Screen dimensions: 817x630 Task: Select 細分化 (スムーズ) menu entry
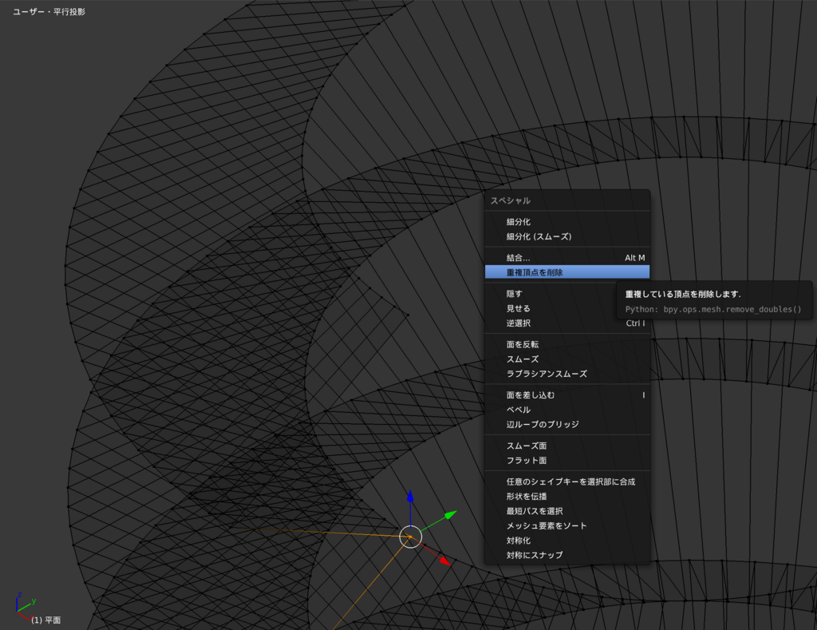click(x=567, y=236)
